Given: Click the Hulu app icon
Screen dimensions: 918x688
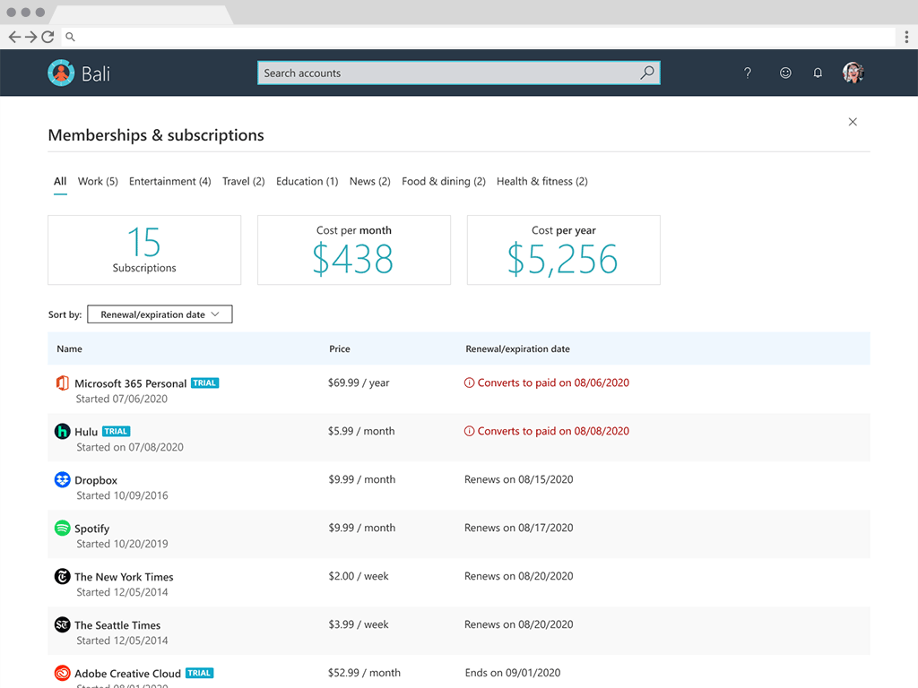Looking at the screenshot, I should (62, 431).
